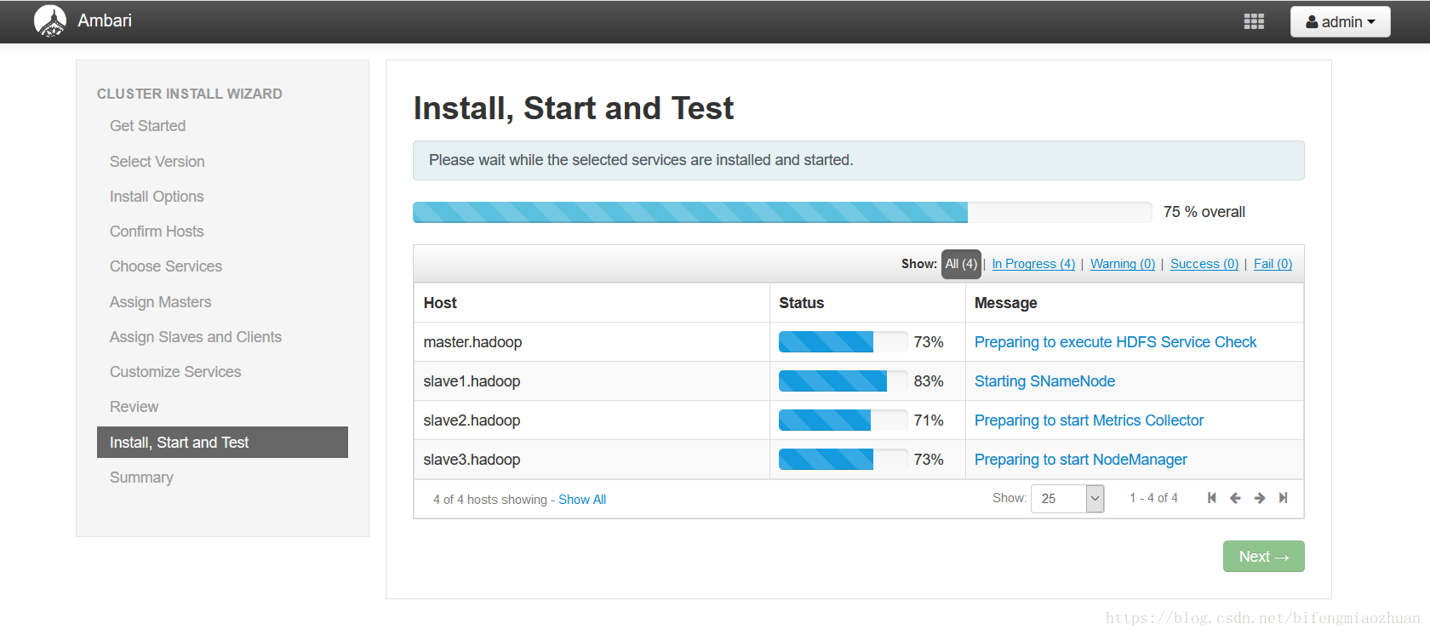Open the views grid icon

pos(1254,21)
